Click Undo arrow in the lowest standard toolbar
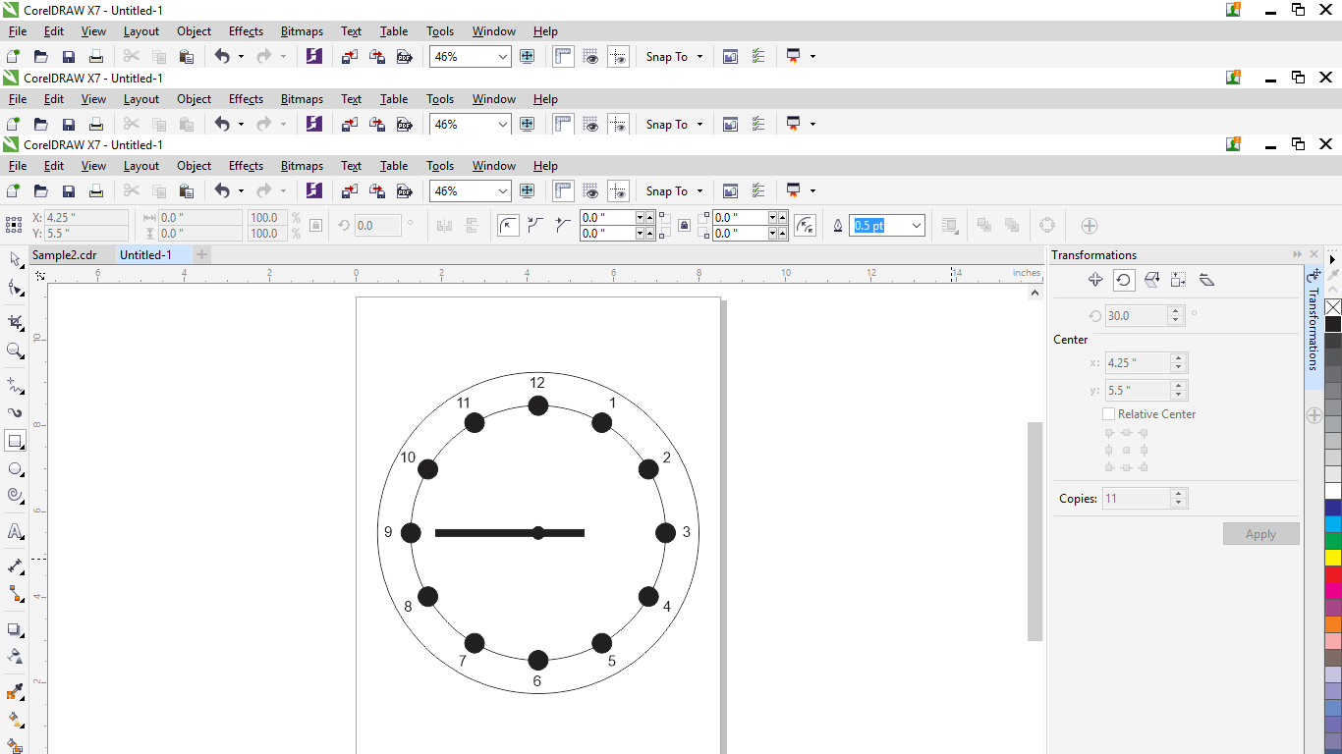 222,191
